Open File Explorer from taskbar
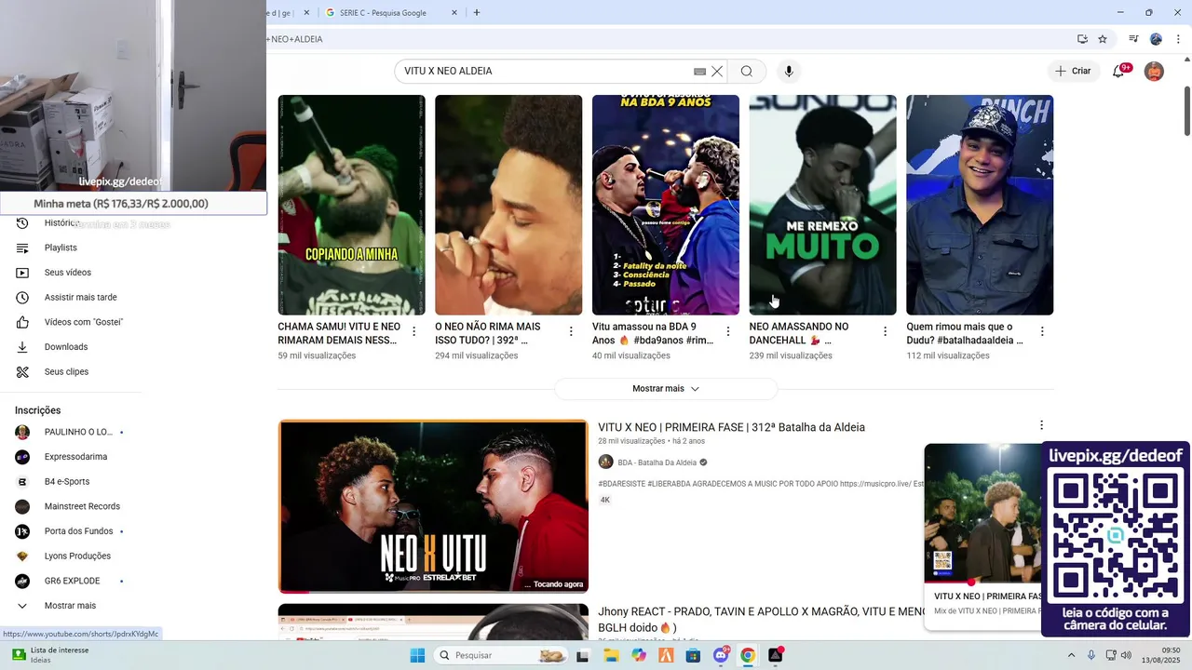Viewport: 1192px width, 670px height. 611,655
